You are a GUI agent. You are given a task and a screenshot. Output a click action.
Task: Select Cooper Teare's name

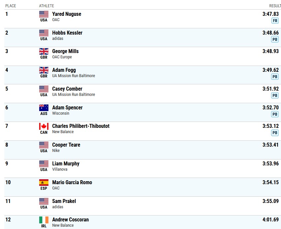(66, 145)
